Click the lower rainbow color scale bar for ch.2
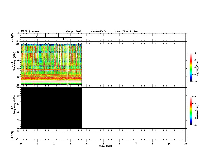Viewport: 209px width, 161px height. [191, 111]
